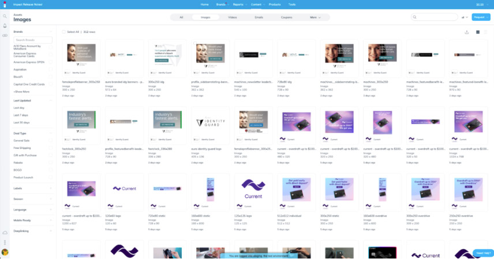Click the download icon above the grid
Viewport: 494px width, 266px height.
[x=467, y=32]
